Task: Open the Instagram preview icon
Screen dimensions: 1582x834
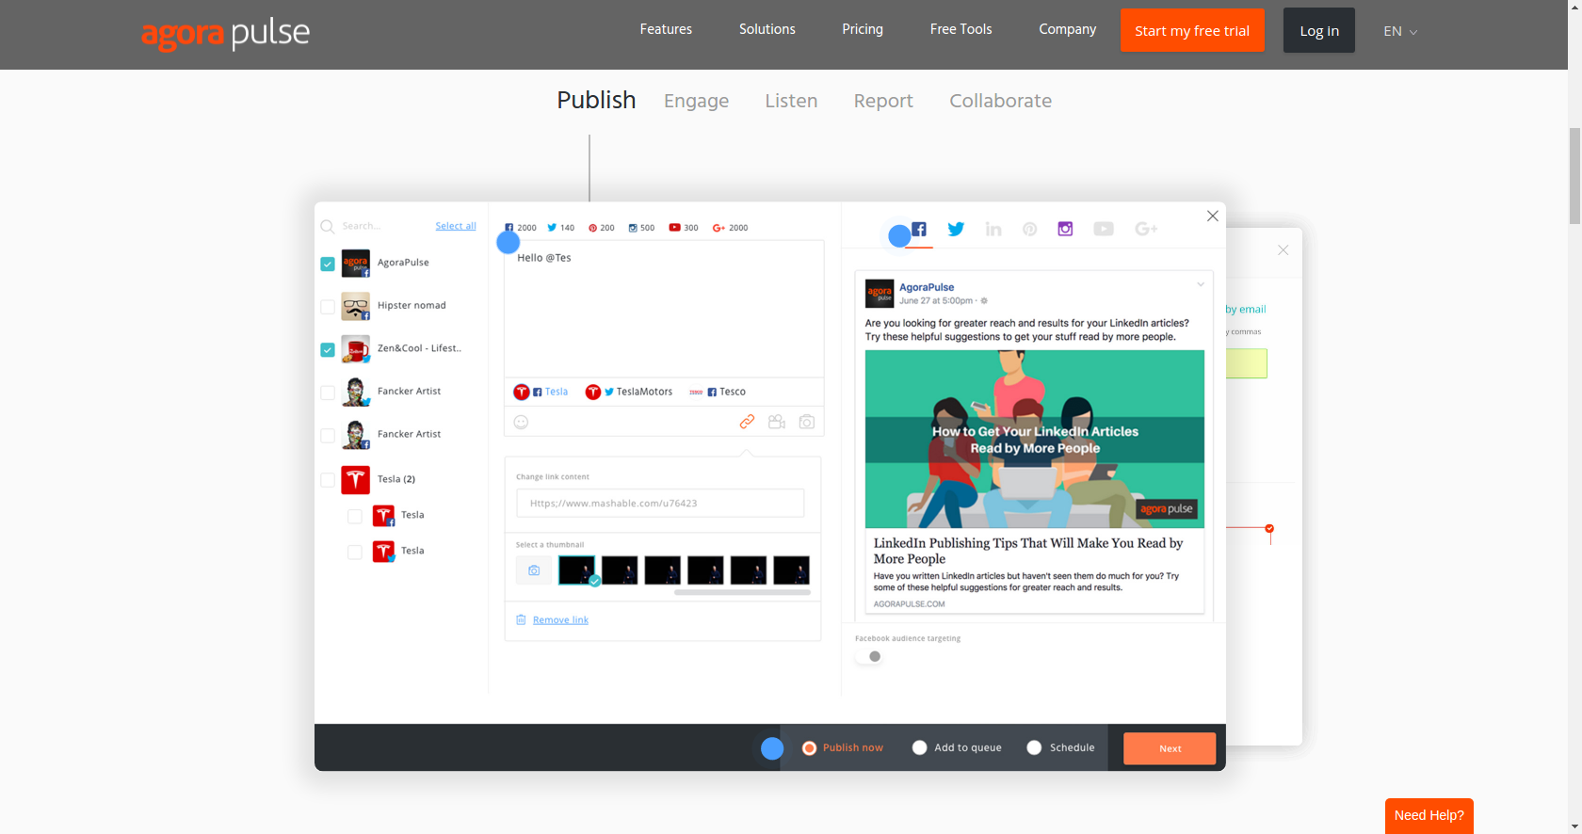Action: tap(1065, 229)
